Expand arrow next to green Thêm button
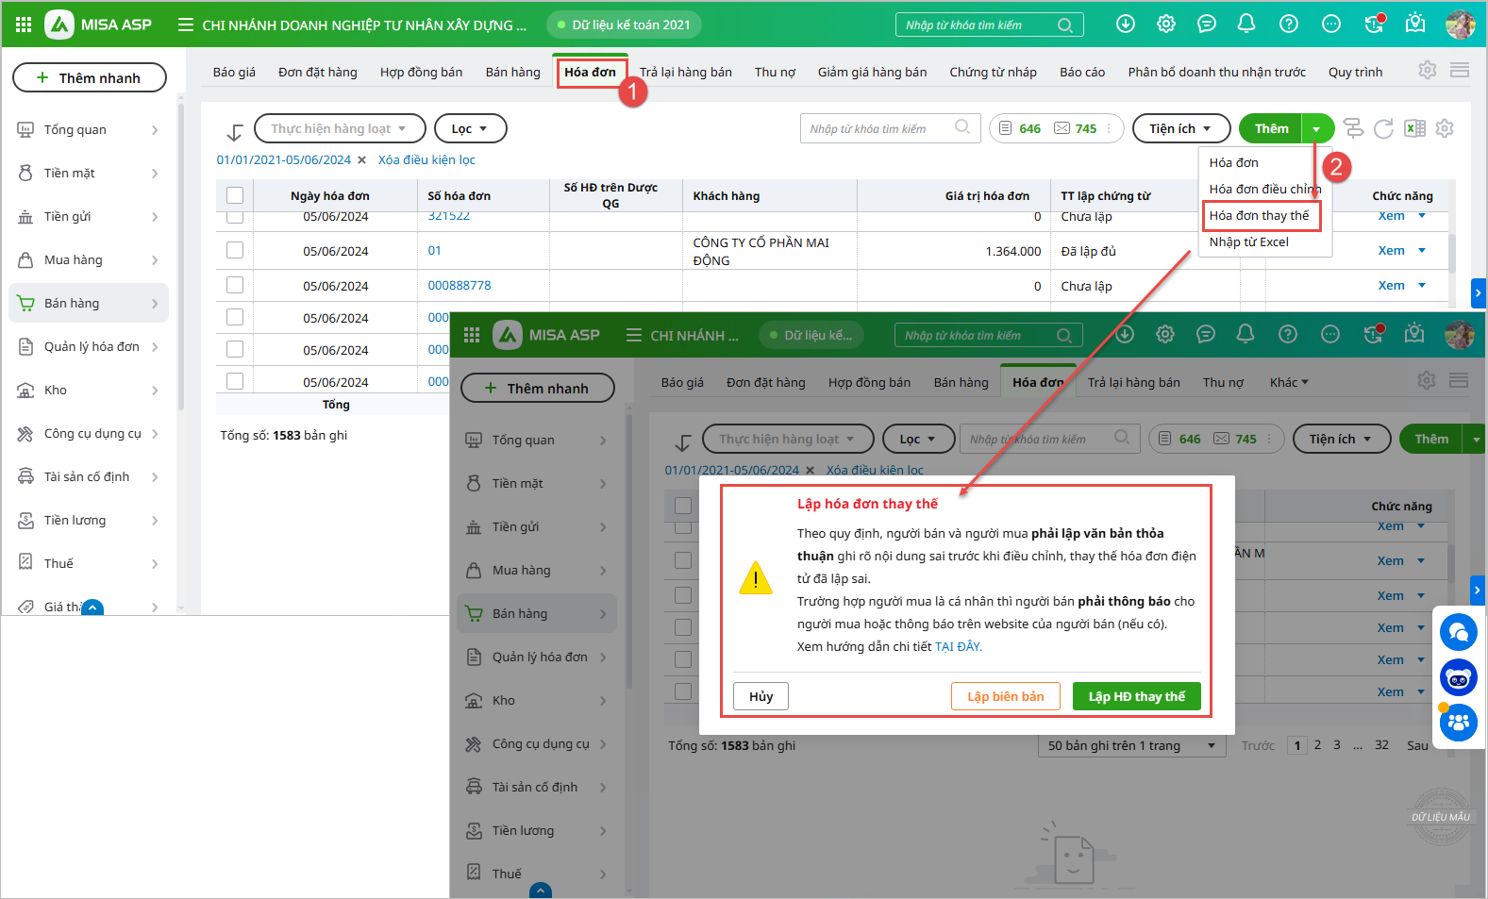 coord(1317,128)
